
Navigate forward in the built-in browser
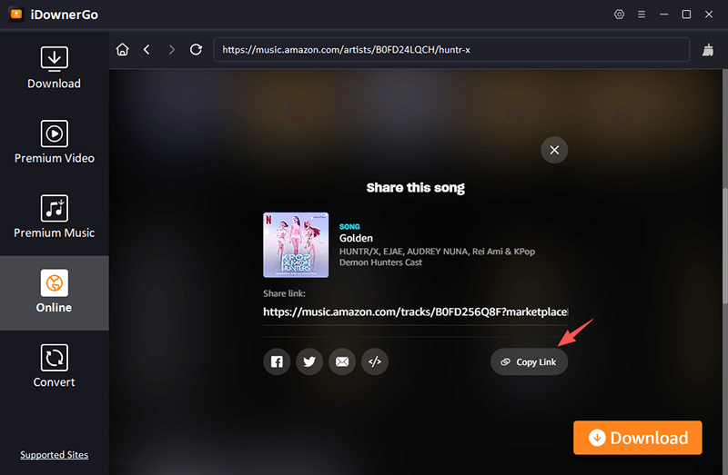click(x=171, y=49)
